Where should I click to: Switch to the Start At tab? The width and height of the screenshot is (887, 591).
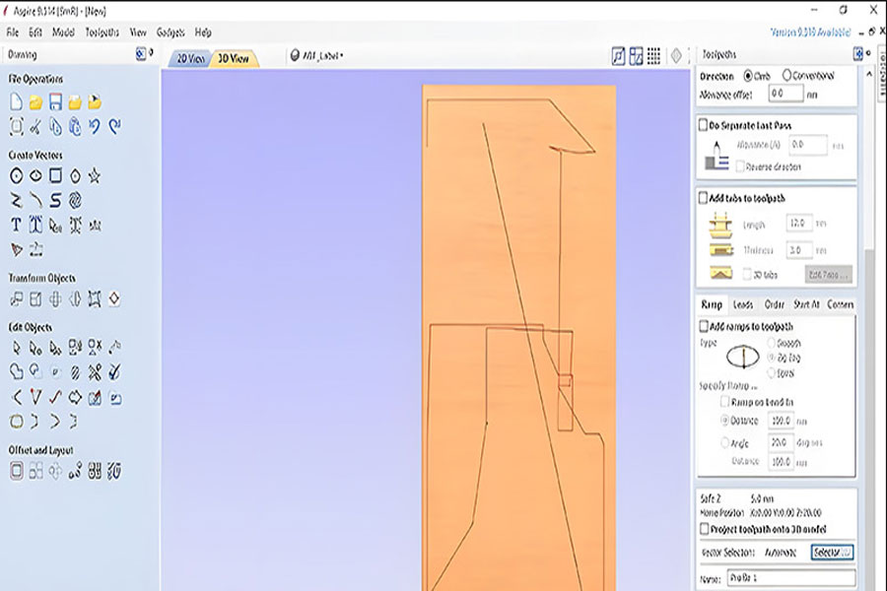pyautogui.click(x=806, y=304)
